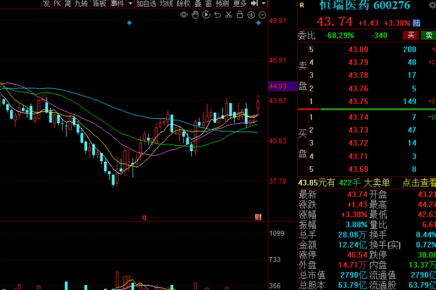Zoom out with the minus icon
The width and height of the screenshot is (436, 290).
point(262,14)
